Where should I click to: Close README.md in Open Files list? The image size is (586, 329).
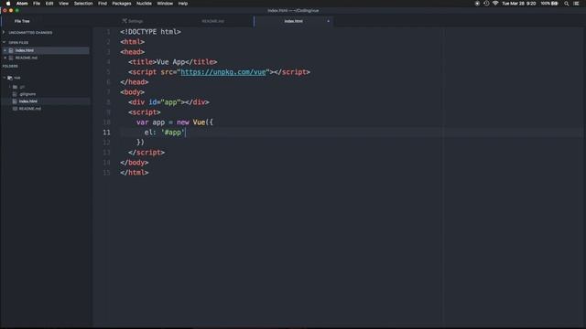5,58
